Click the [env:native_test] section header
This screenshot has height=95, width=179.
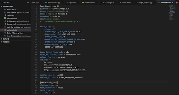pos(49,83)
